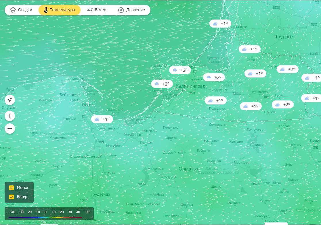The height and width of the screenshot is (225, 321).
Task: Click the Картузы town label
Action: click(x=69, y=119)
